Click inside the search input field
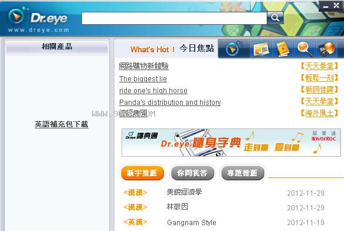344x231 pixels. (174, 18)
